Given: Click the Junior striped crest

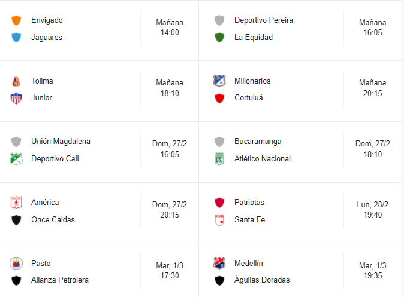Looking at the screenshot, I should click(x=16, y=98).
